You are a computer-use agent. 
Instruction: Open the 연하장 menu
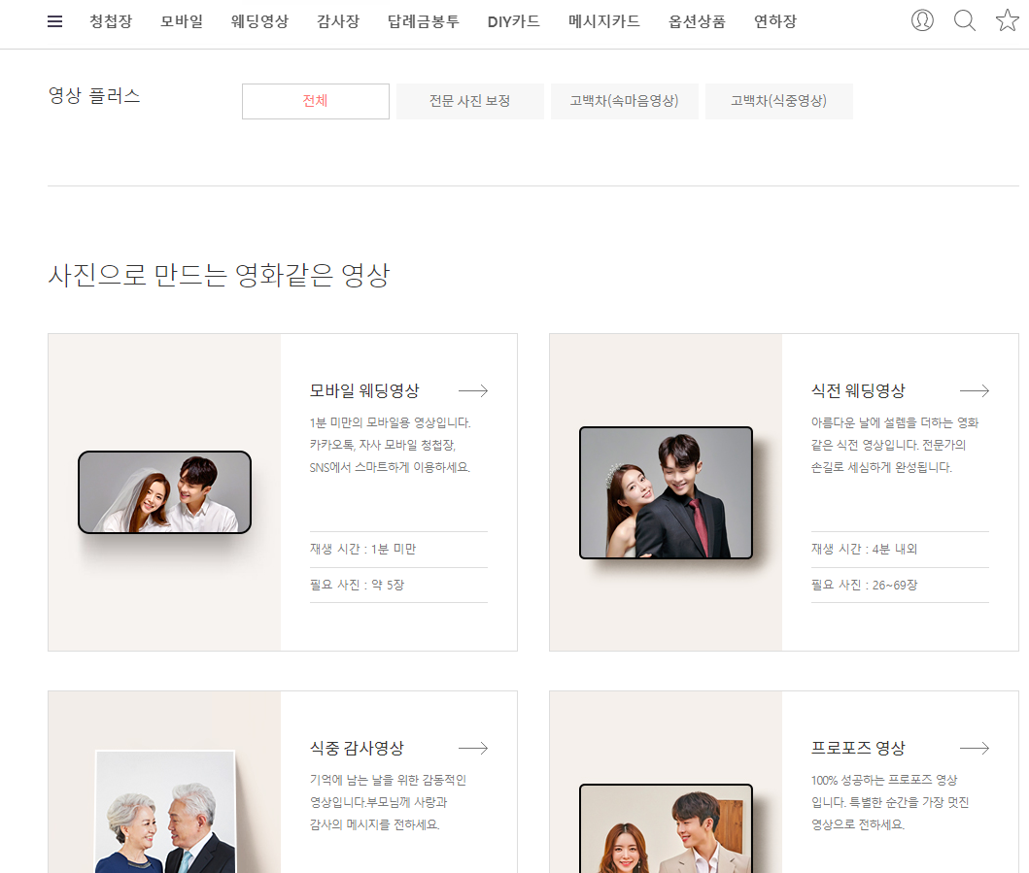coord(775,21)
